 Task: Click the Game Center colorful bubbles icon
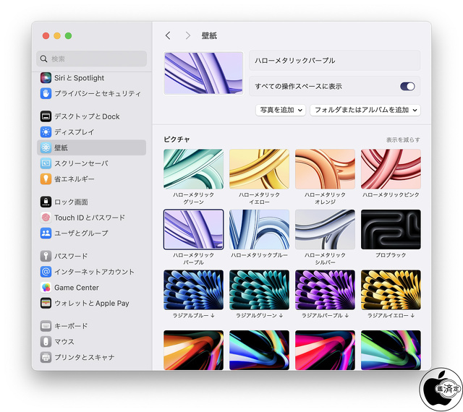[x=46, y=288]
